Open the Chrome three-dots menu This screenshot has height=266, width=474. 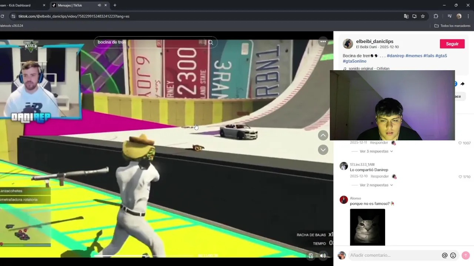pos(468,16)
